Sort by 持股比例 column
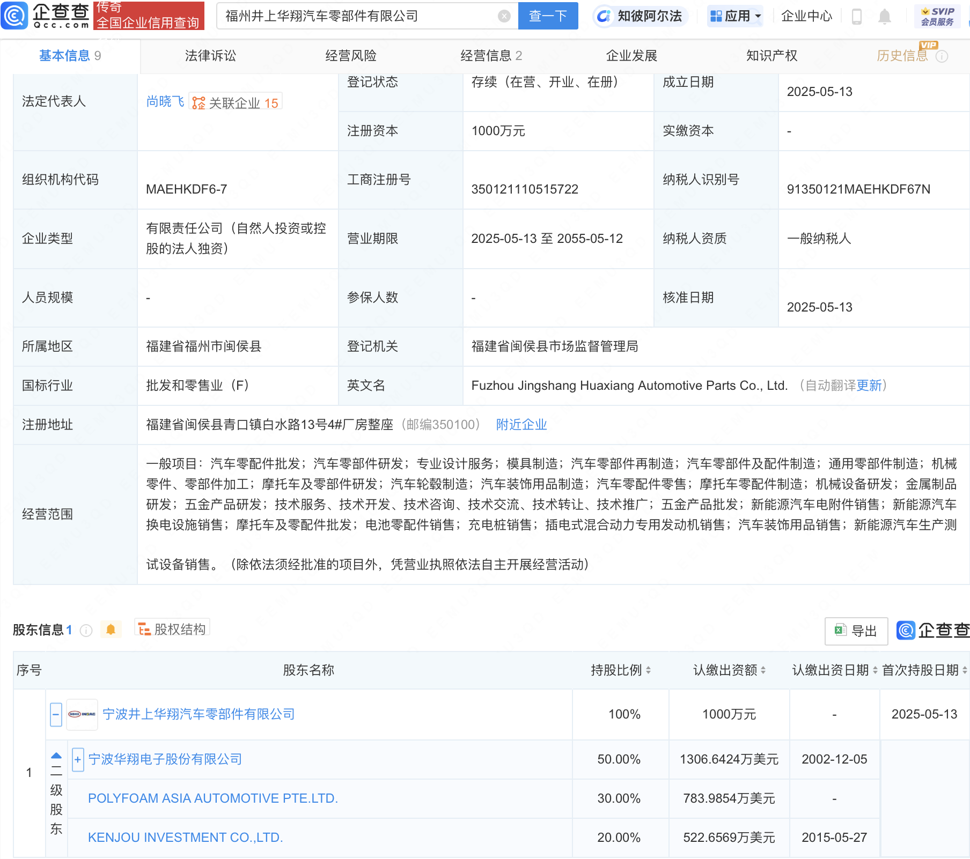This screenshot has width=970, height=859. (648, 670)
